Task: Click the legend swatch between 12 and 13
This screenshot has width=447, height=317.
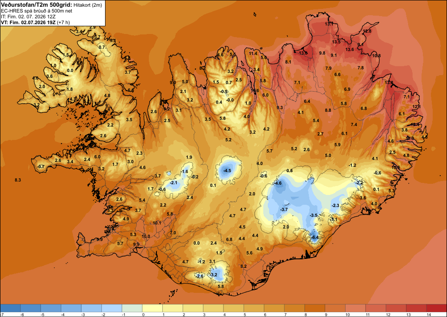Action: (x=396, y=308)
